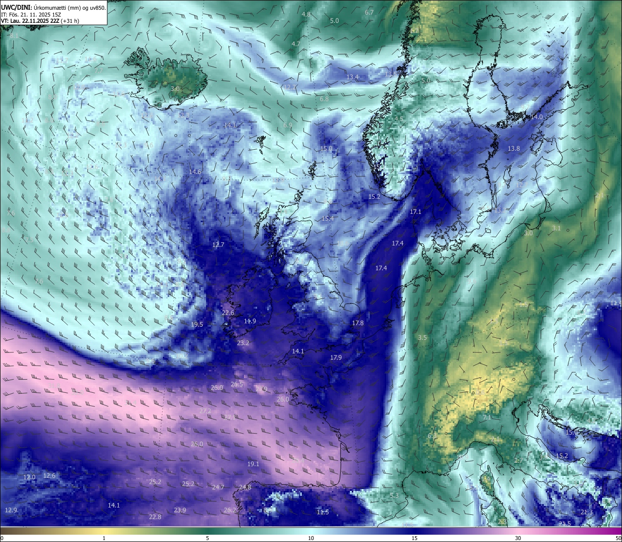Click the value 26.5 west of Brittany
The width and height of the screenshot is (622, 542).
click(237, 385)
